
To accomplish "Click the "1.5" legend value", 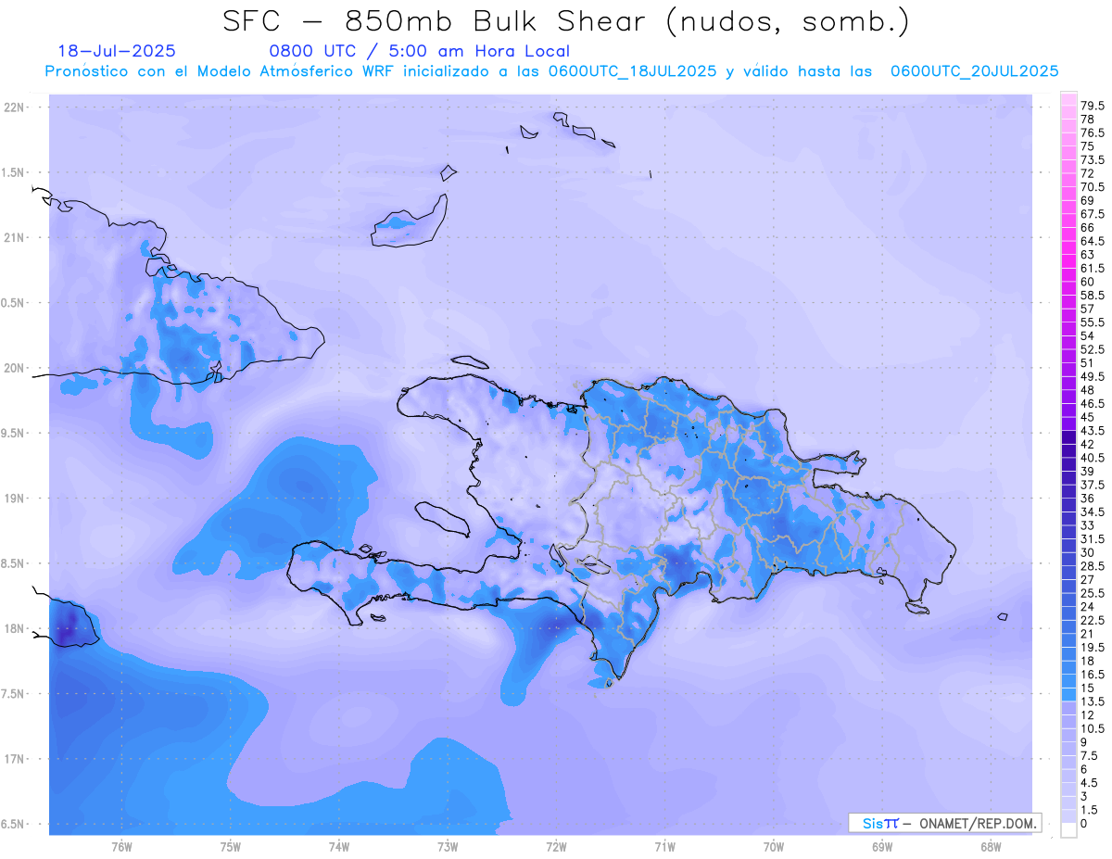I will click(x=1089, y=810).
